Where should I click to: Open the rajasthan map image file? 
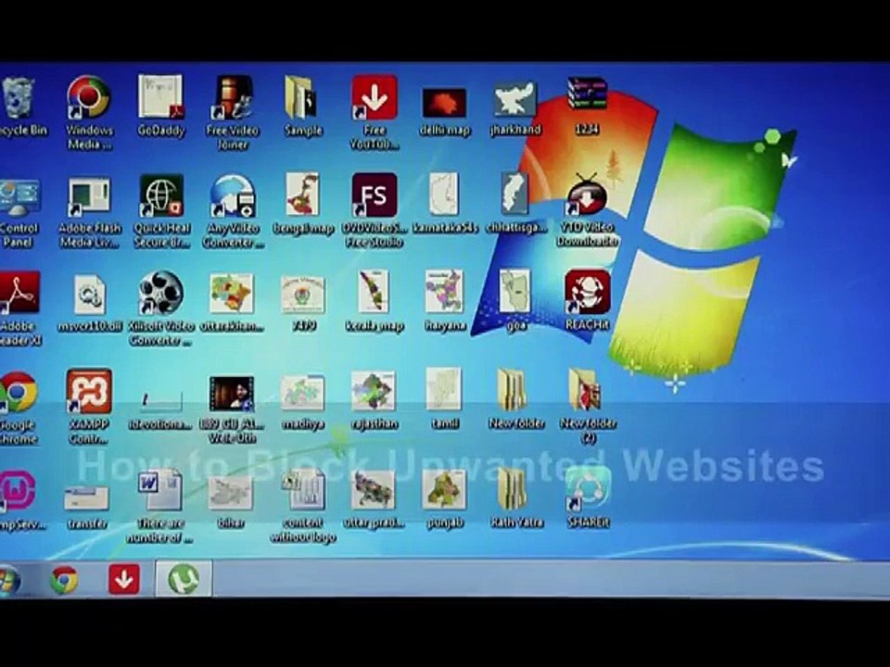pos(374,391)
